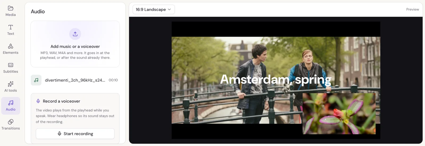Select the Amsterdam, spring title overlay
This screenshot has height=146, width=425.
click(276, 79)
